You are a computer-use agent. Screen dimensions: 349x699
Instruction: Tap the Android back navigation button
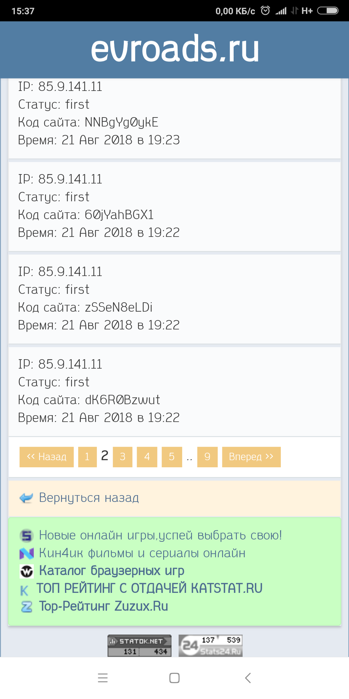click(248, 678)
